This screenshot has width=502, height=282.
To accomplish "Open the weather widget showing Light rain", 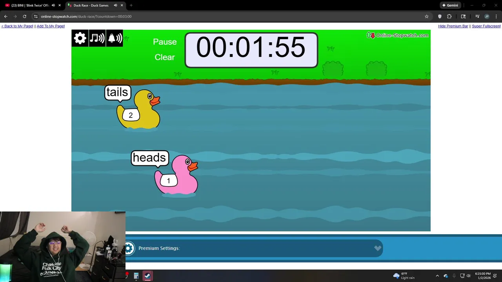I will coord(404,276).
